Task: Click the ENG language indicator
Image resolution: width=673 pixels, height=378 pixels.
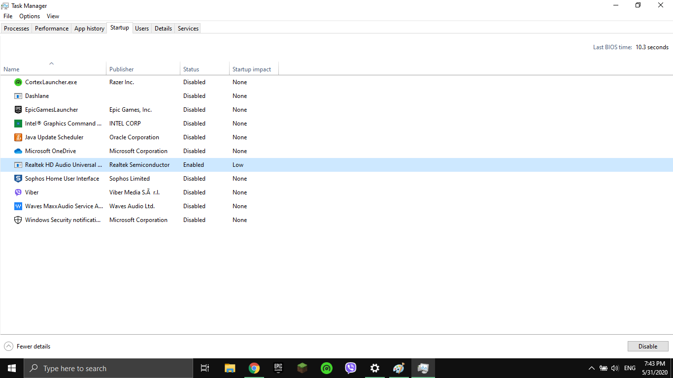Action: click(x=630, y=368)
